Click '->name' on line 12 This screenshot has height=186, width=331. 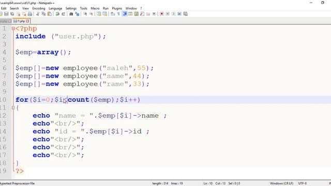145,116
